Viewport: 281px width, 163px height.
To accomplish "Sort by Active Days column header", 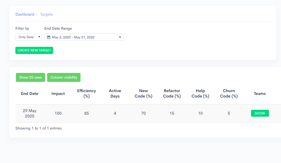I will (115, 93).
